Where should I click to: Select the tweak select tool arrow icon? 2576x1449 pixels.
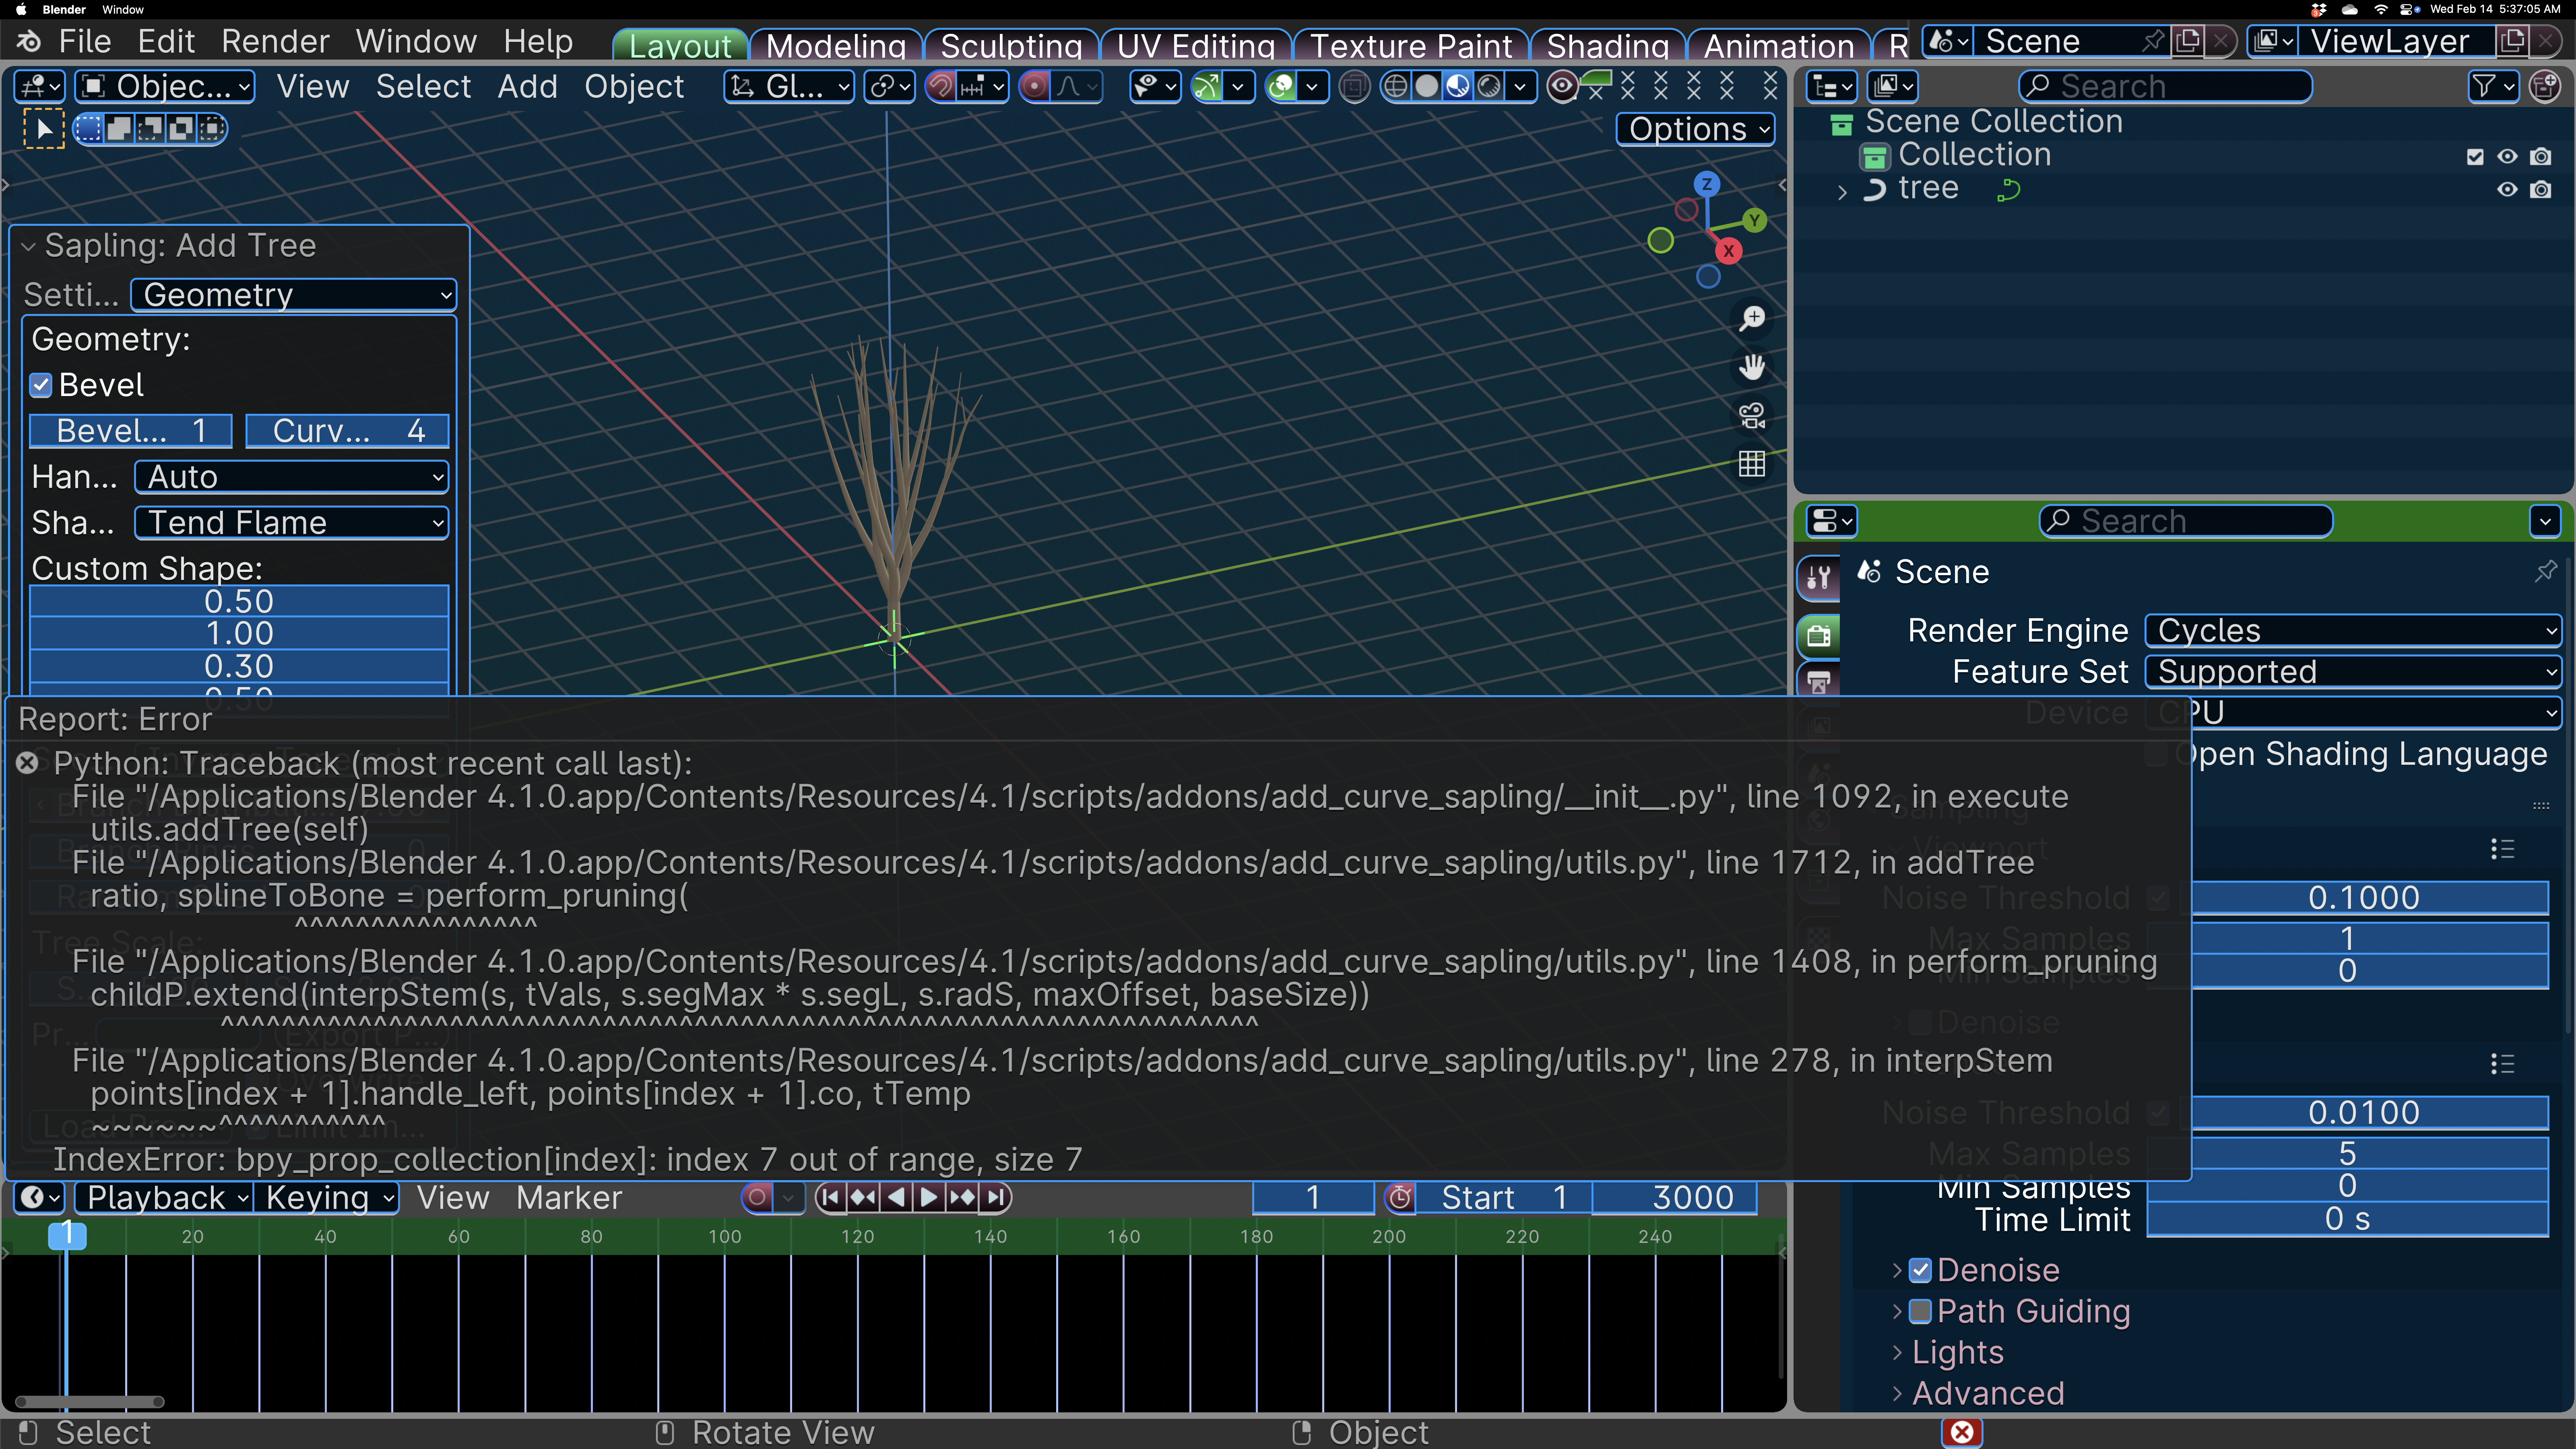coord(44,129)
